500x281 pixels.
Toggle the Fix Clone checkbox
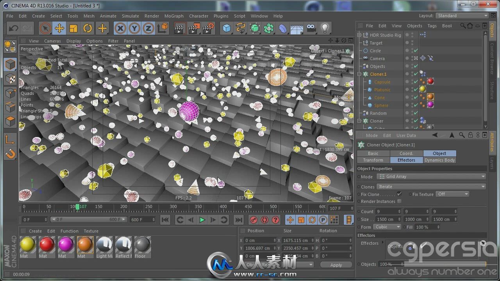(399, 194)
